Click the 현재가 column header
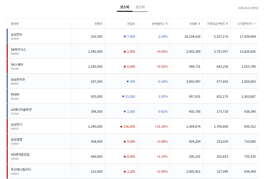The image size is (265, 179). point(98,24)
